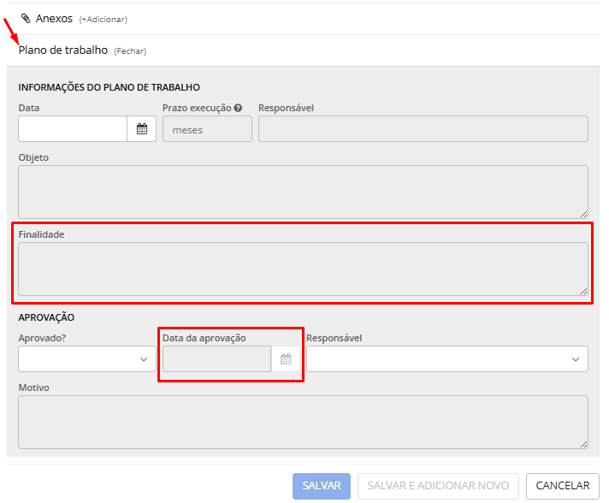Open the approval Responsável dropdown
Viewport: 609px width, 503px height.
click(x=446, y=359)
